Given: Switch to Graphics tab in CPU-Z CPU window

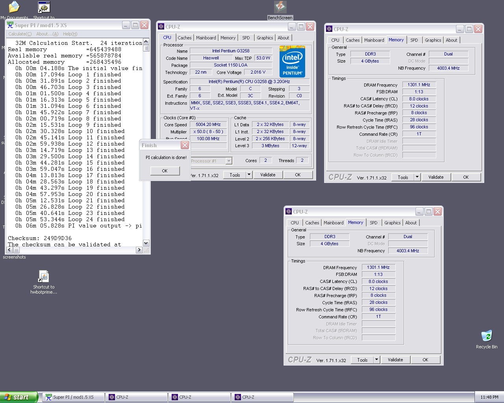Looking at the screenshot, I should coord(265,38).
